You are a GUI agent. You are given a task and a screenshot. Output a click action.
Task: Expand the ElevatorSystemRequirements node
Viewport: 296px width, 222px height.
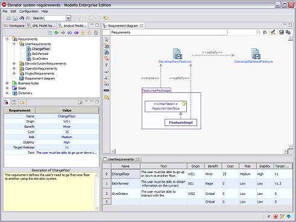(14, 63)
